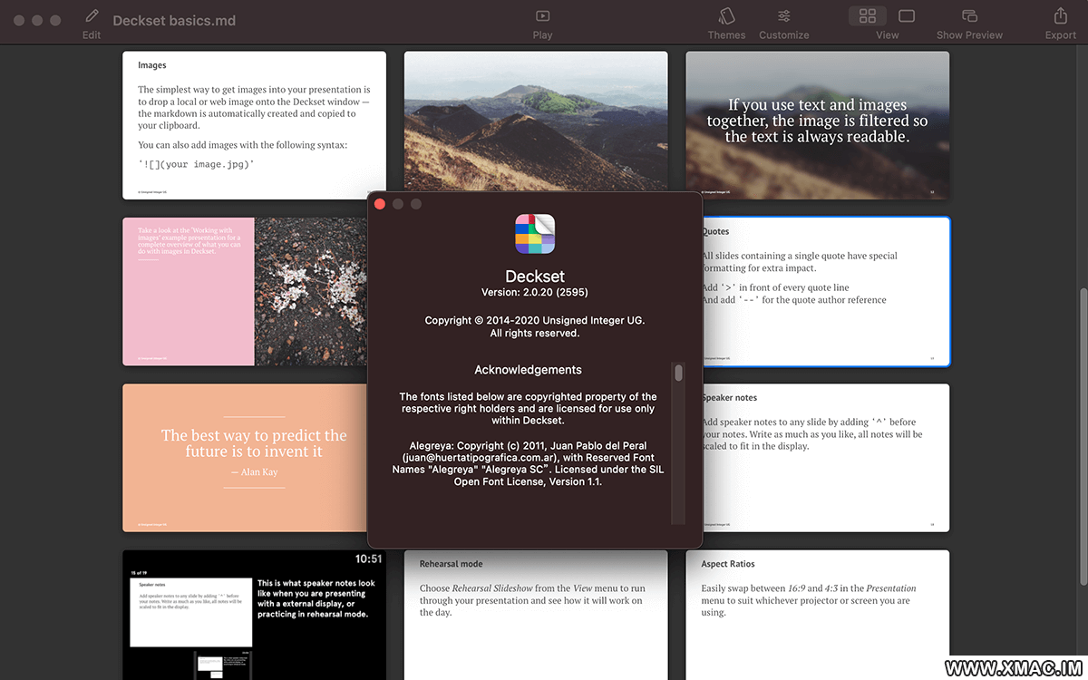Close the About Deckset dialog
The image size is (1088, 680).
pos(380,204)
